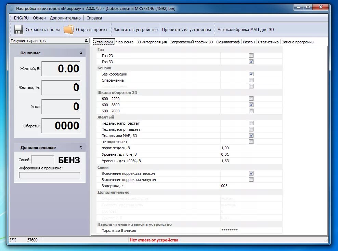
Task: Collapse the Дополнительные panel section
Action: tap(81, 148)
